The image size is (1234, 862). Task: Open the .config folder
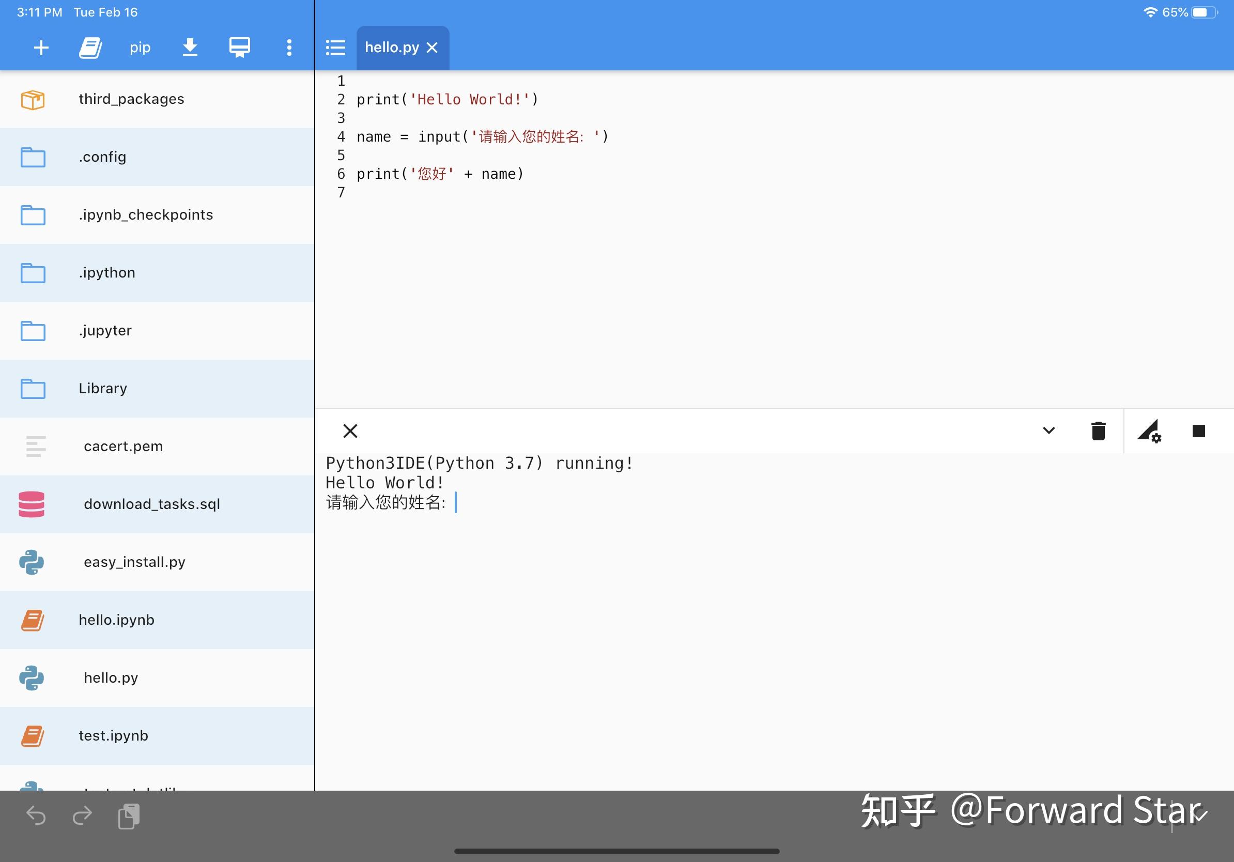(x=157, y=157)
